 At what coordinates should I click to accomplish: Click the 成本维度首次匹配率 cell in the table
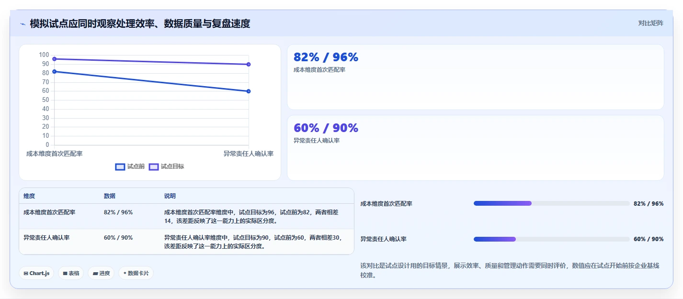tap(49, 212)
